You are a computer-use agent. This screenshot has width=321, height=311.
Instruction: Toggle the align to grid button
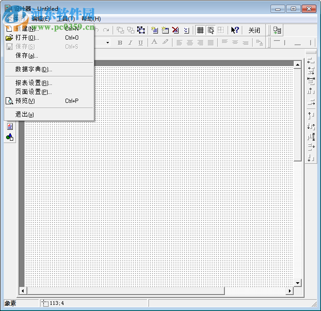click(x=210, y=30)
